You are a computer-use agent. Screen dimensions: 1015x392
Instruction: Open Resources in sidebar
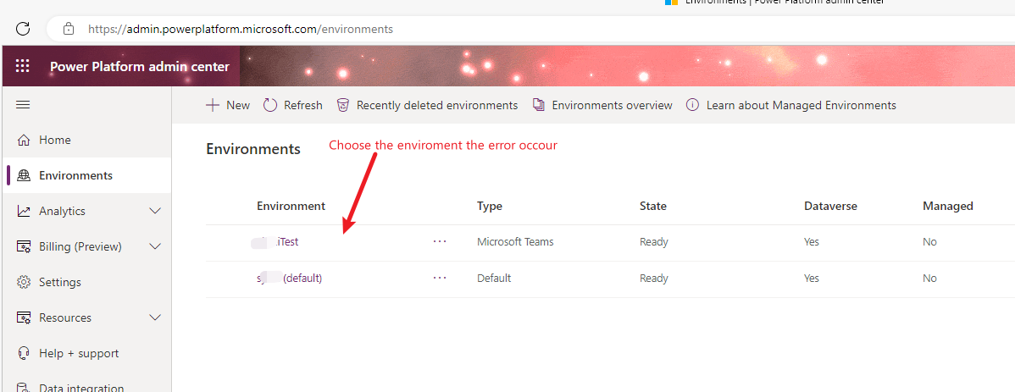click(x=65, y=317)
